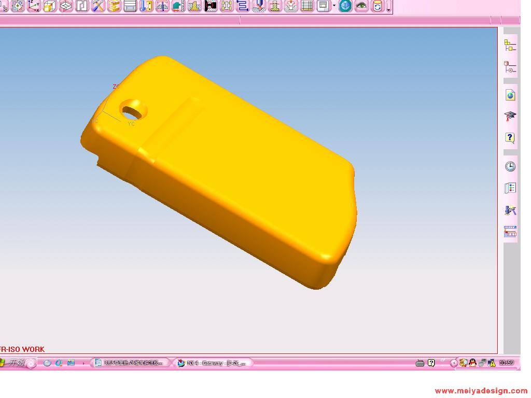Screen dimensions: 531x398
Task: Click the crossed hammer and wrench icon
Action: click(98, 6)
